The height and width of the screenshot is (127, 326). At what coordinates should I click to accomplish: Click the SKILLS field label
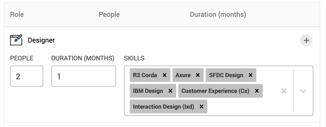[x=134, y=58]
